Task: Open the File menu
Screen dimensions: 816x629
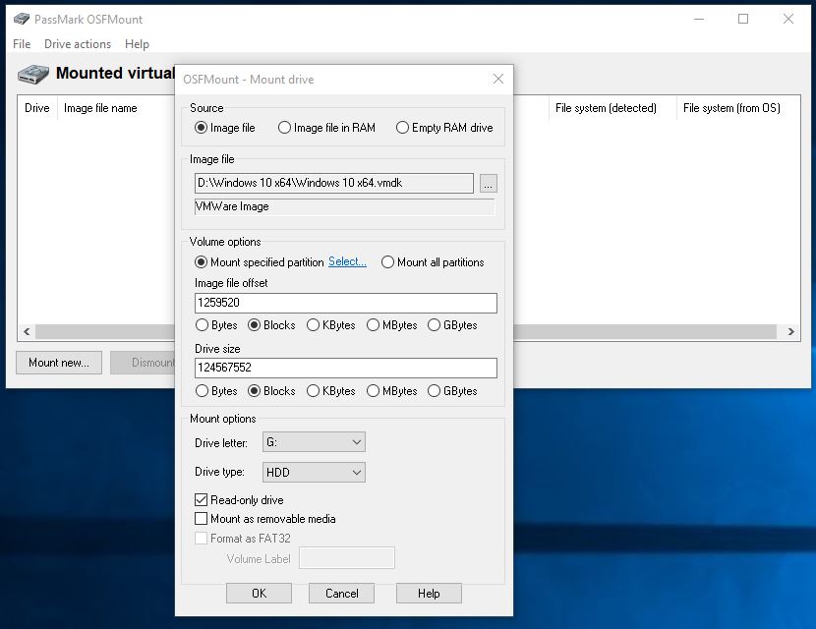Action: [22, 44]
